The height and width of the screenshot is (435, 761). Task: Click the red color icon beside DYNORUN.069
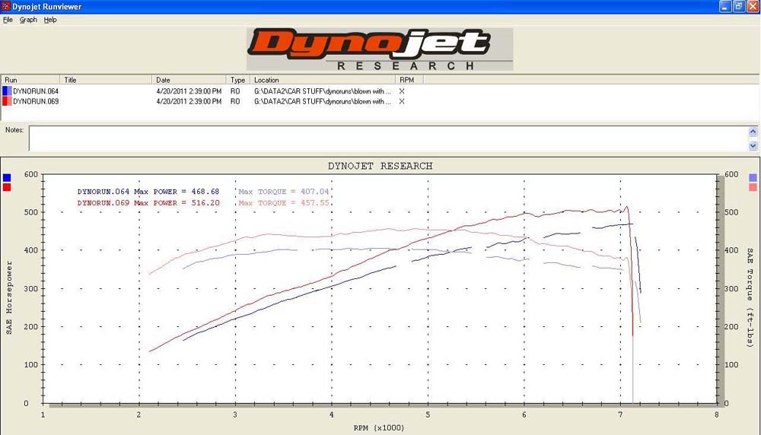[x=7, y=101]
